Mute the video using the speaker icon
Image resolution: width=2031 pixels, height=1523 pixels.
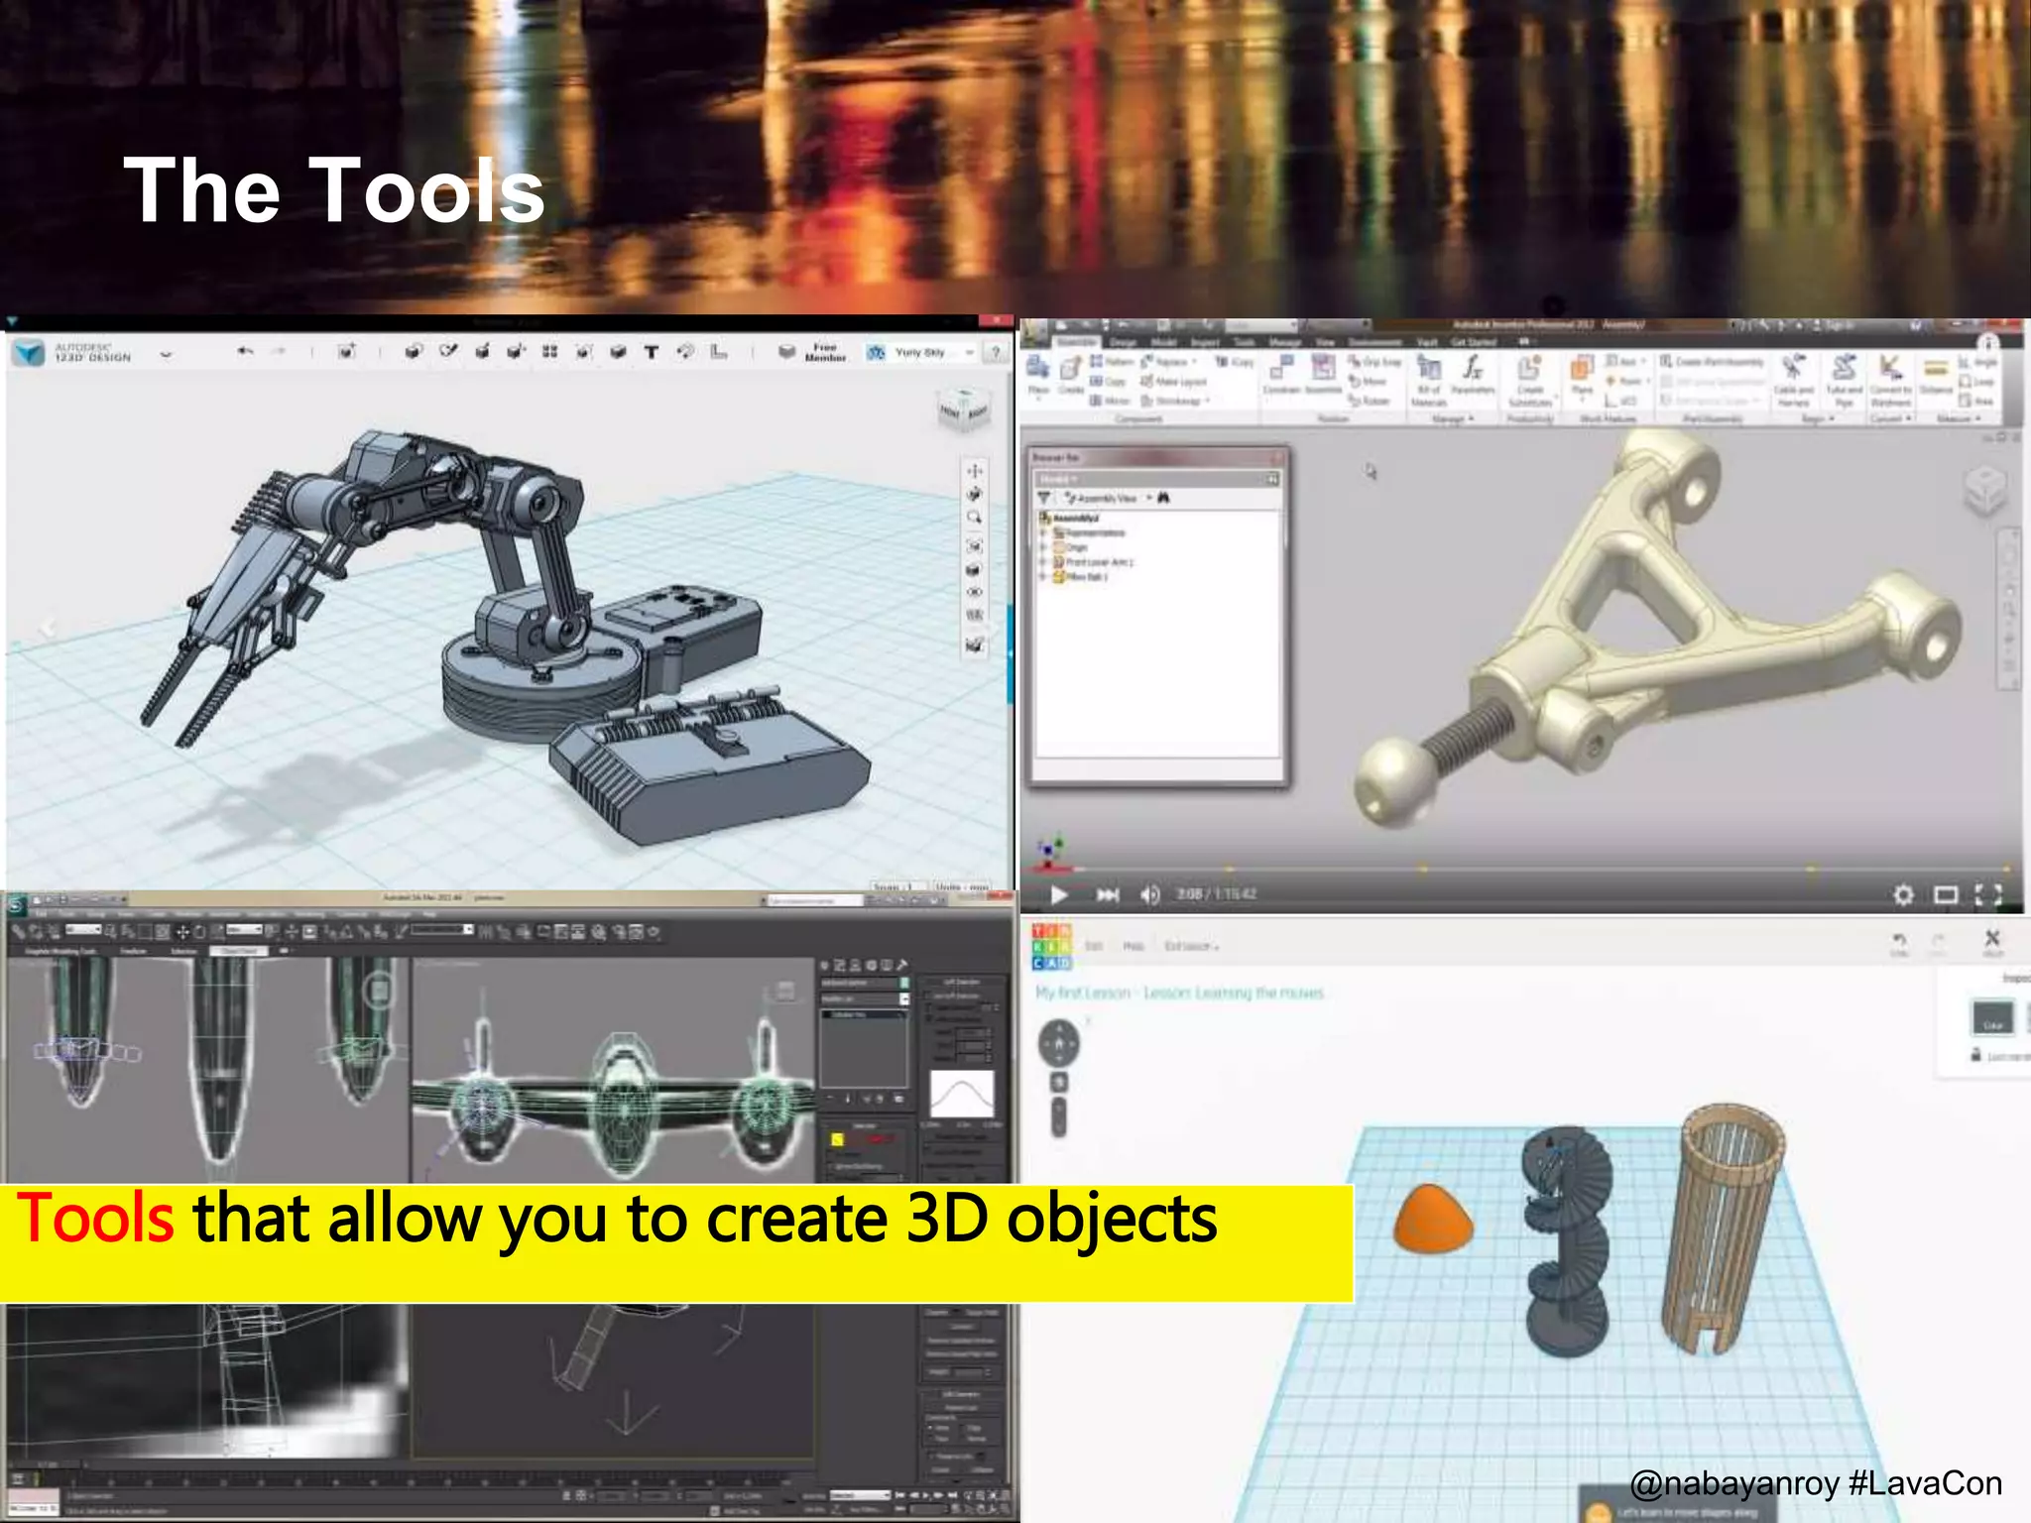click(x=1149, y=895)
